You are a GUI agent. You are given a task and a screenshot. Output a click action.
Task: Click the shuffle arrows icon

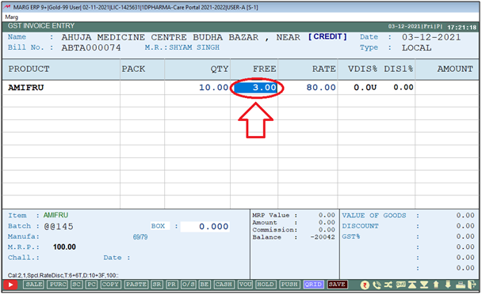coord(388,285)
